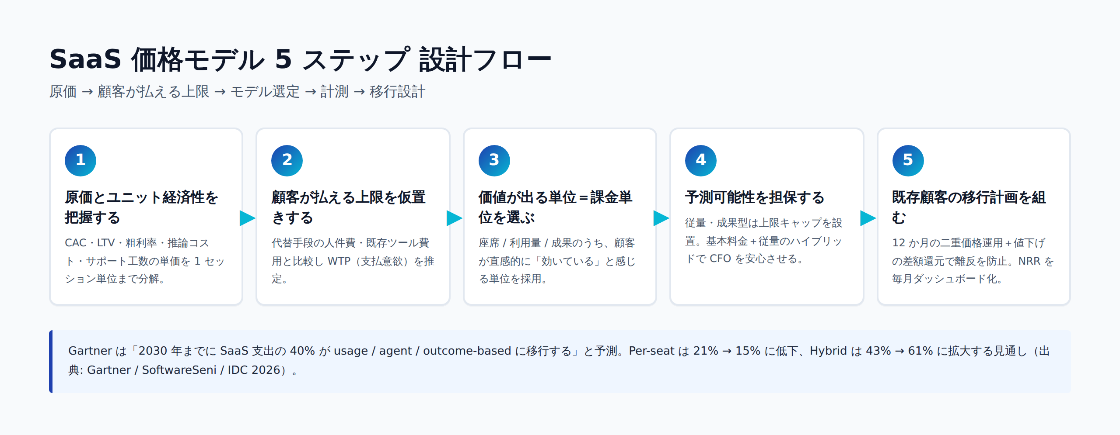Click the step 4 number circle
This screenshot has height=435, width=1120.
701,160
